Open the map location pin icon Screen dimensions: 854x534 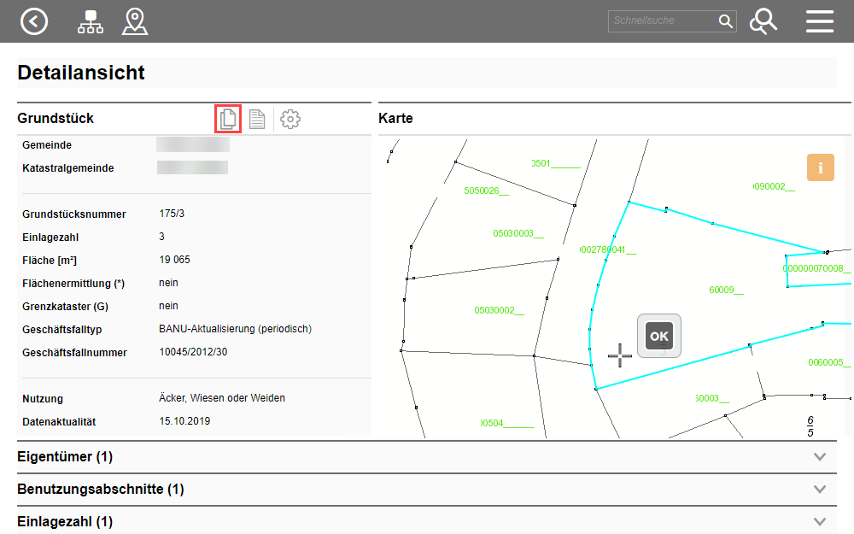tap(135, 21)
